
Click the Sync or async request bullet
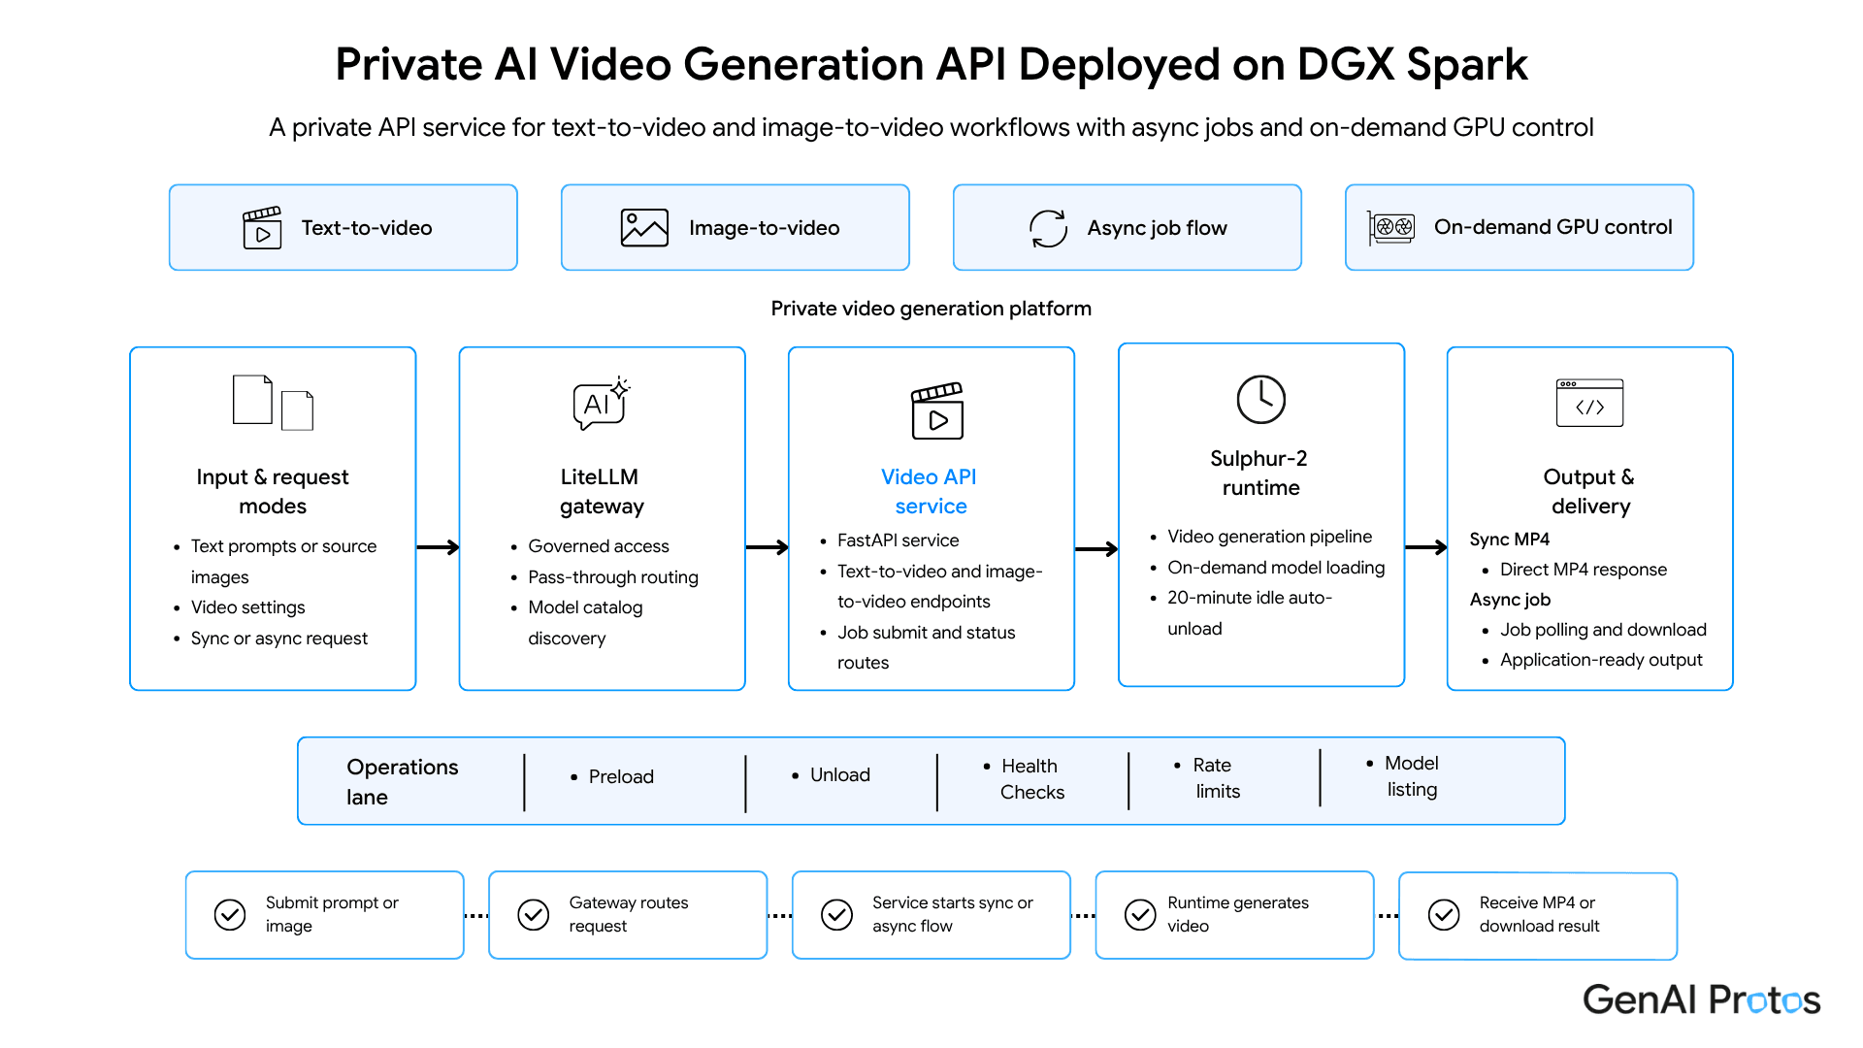[x=278, y=638]
